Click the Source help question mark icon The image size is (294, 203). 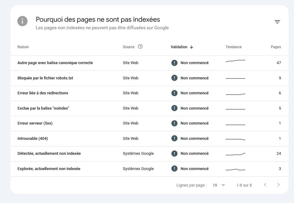pos(140,47)
